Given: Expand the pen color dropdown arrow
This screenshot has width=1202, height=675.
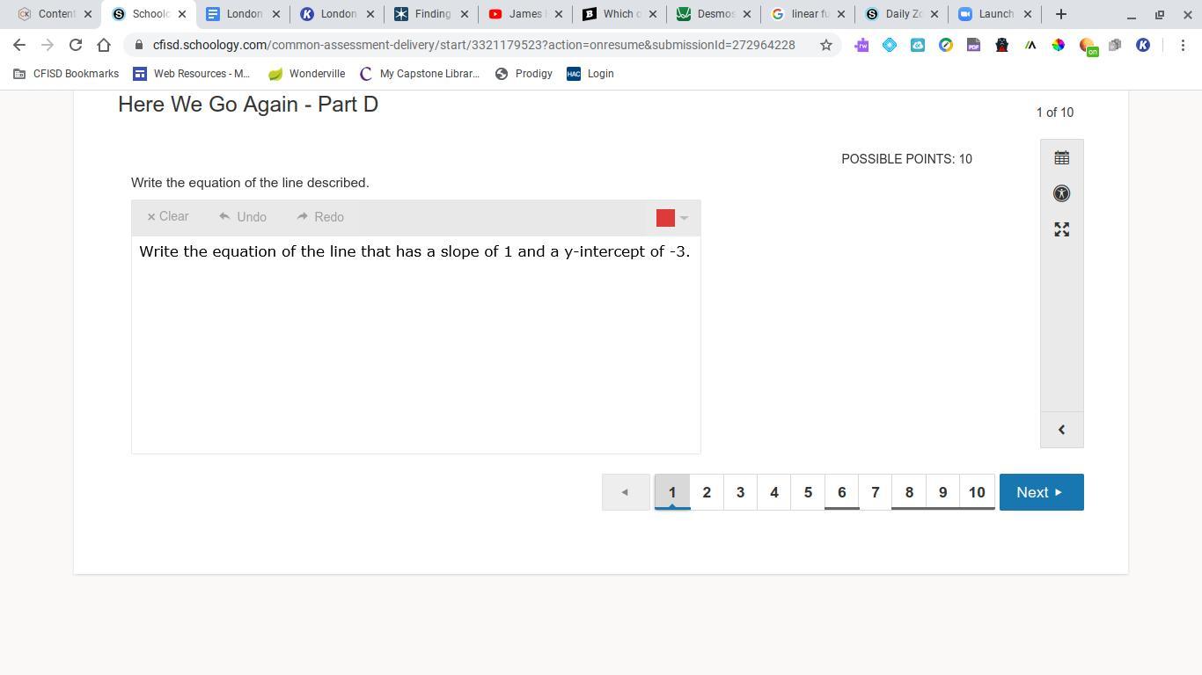Looking at the screenshot, I should tap(684, 218).
